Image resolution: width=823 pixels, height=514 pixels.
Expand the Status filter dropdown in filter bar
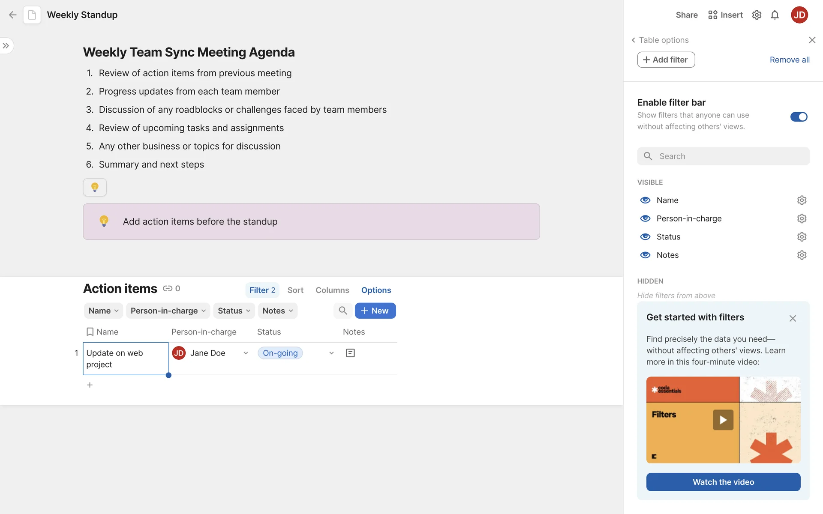click(234, 311)
